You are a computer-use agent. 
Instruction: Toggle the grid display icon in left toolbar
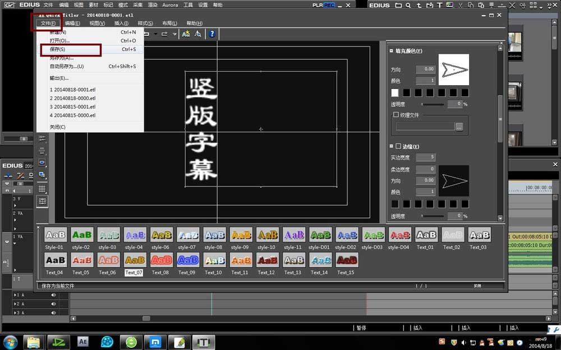[x=42, y=189]
